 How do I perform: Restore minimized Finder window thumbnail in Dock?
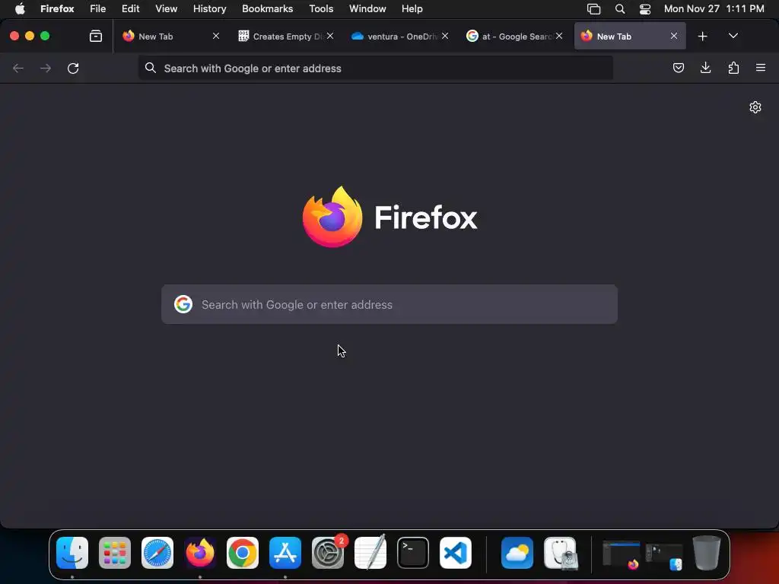pyautogui.click(x=663, y=556)
